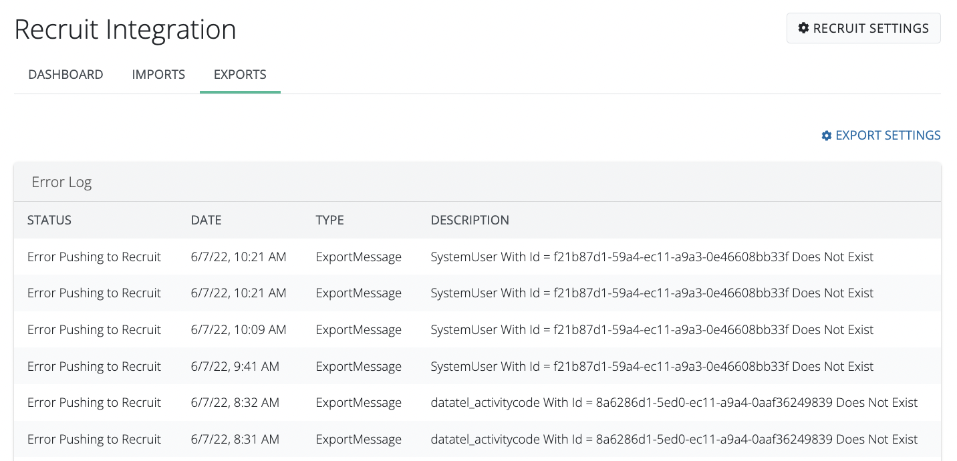Viewport: 957px width, 461px height.
Task: Click Error Pushing status in 9:41 AM row
Action: (94, 366)
